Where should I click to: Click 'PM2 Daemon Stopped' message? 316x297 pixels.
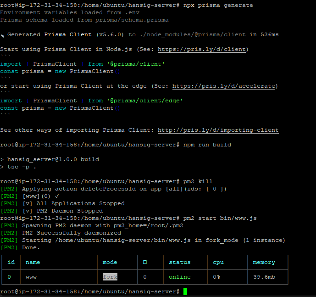(x=70, y=211)
